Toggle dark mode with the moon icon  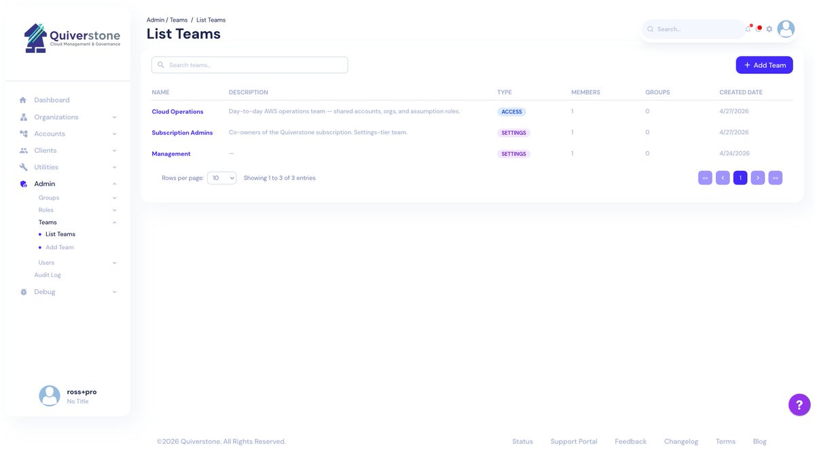pyautogui.click(x=759, y=29)
